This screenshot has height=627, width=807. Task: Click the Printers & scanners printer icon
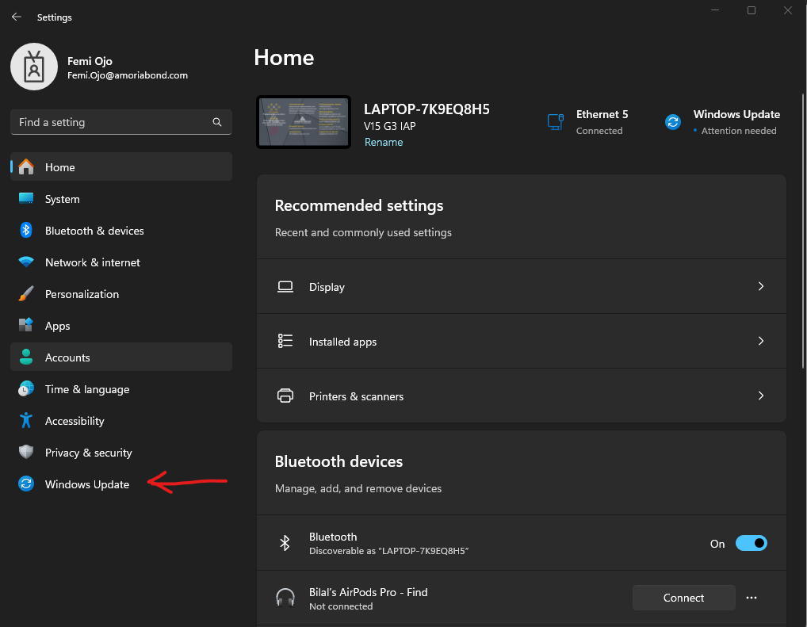click(x=285, y=396)
